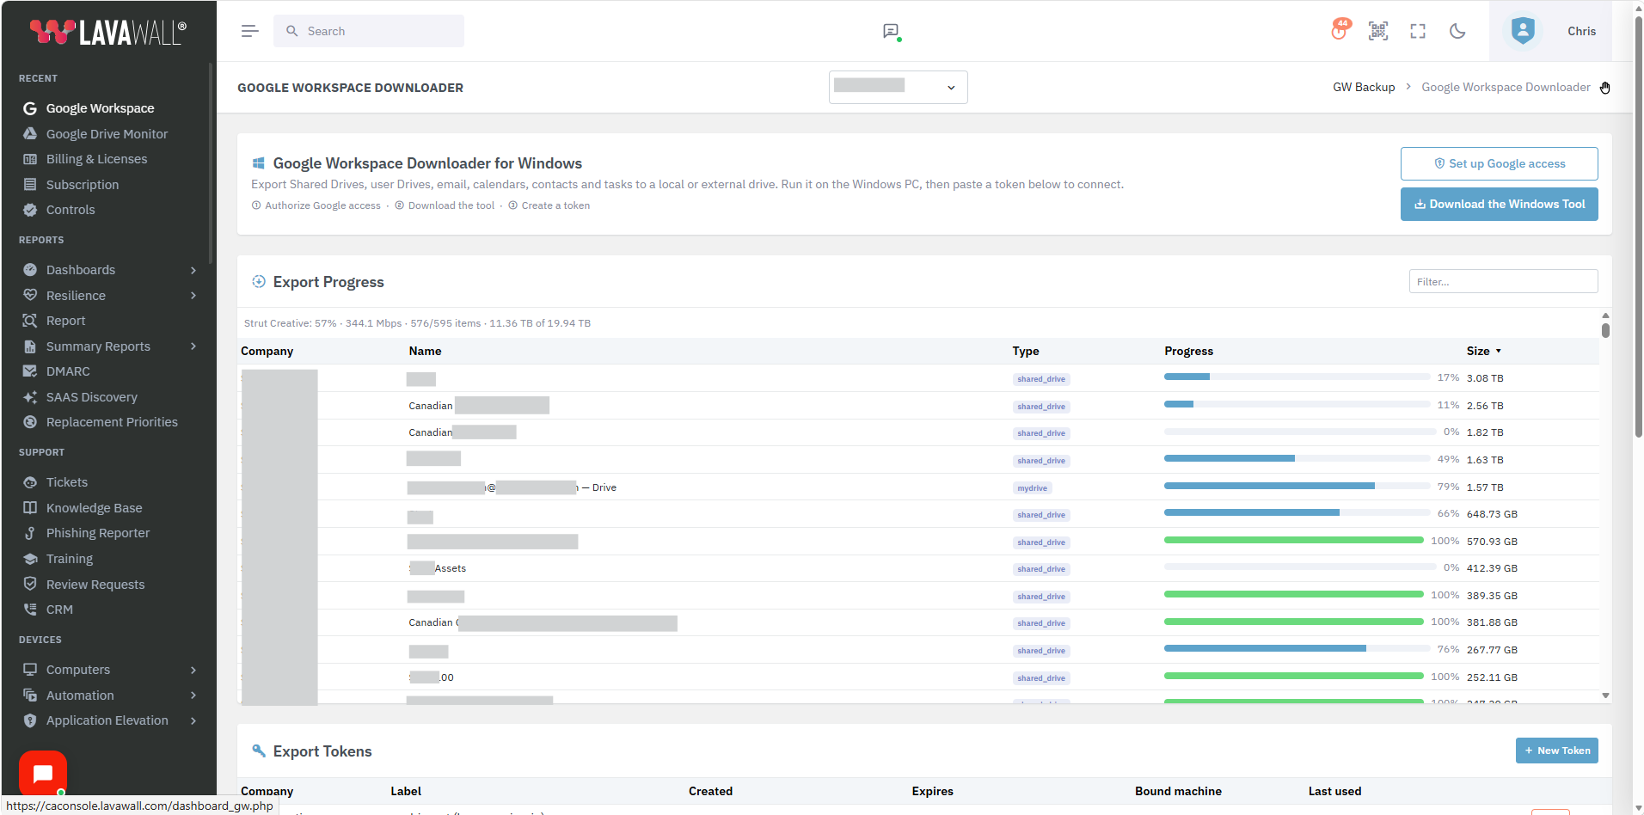Open the Subscription sidebar icon
The image size is (1644, 815).
tap(30, 185)
